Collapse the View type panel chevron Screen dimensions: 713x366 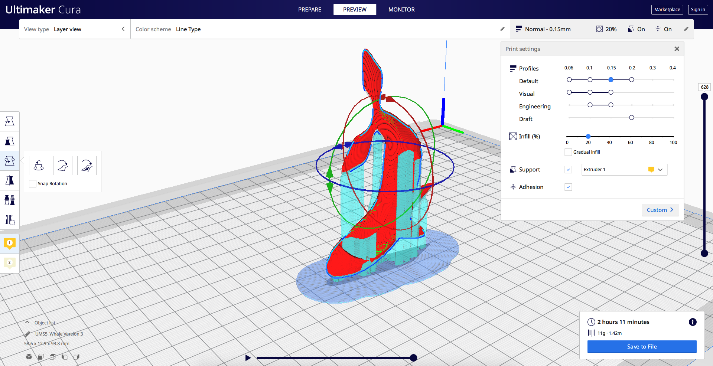[x=123, y=29]
